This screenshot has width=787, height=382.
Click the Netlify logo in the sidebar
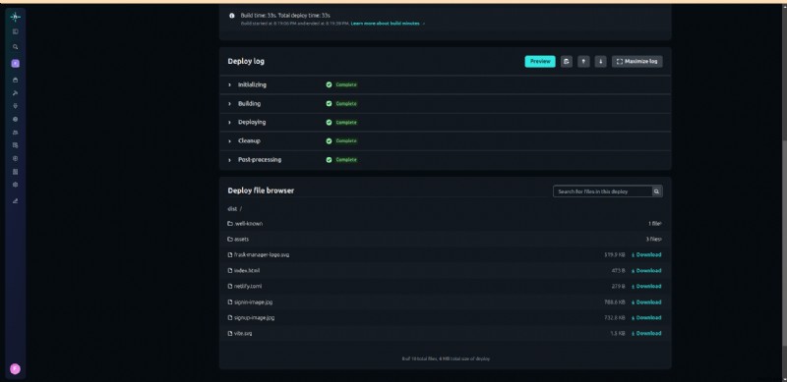pos(15,17)
